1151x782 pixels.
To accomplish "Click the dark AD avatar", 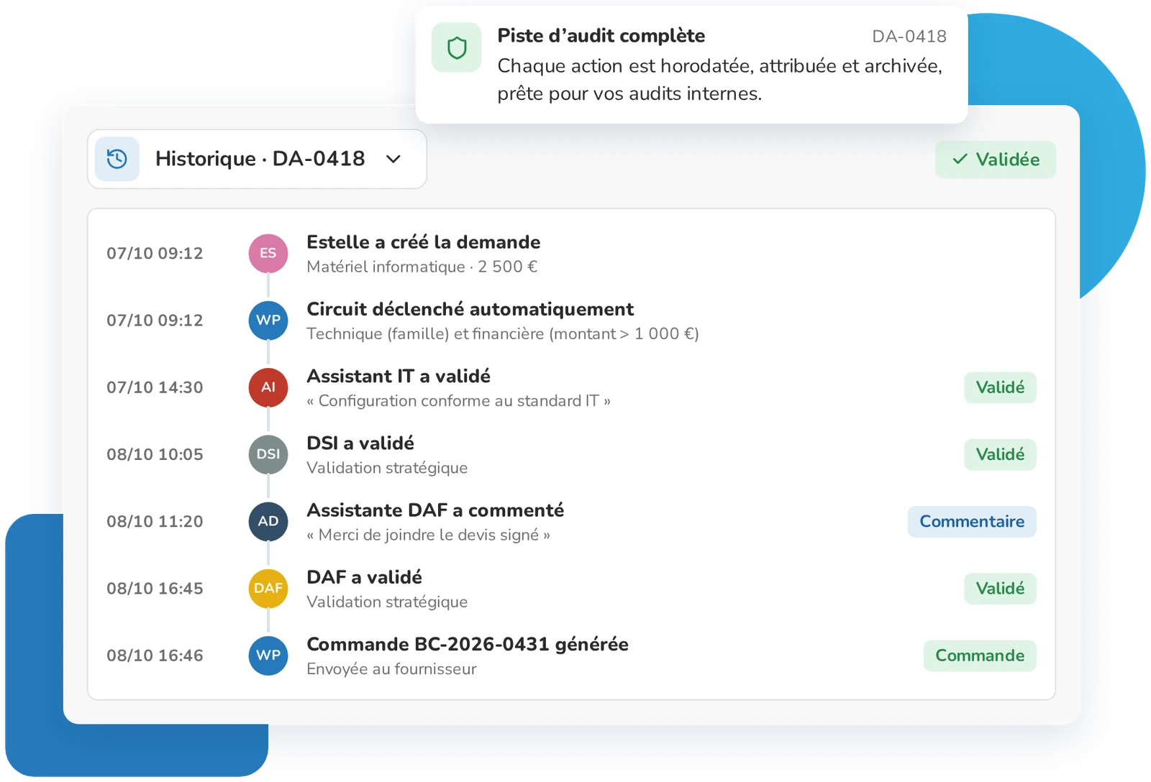I will click(x=268, y=521).
